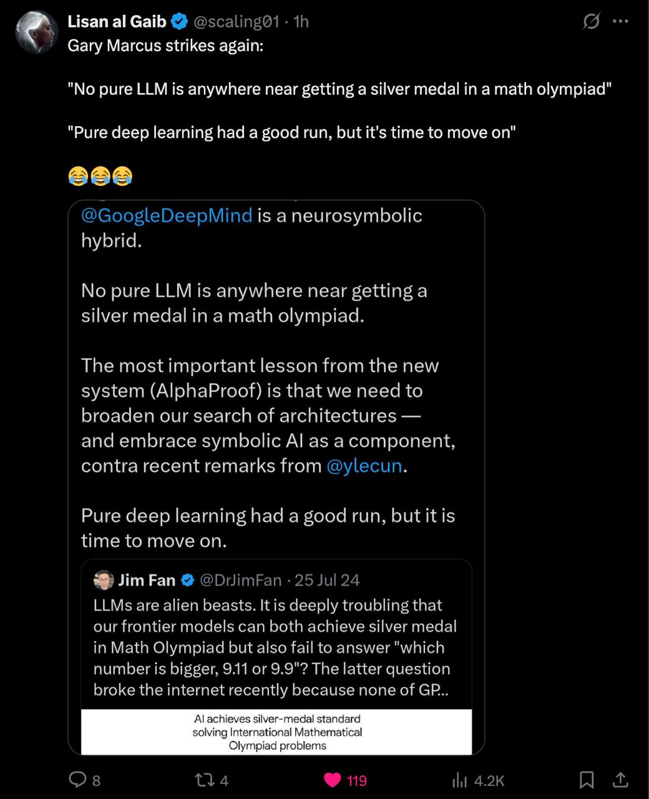Image resolution: width=649 pixels, height=799 pixels.
Task: Open Jim Fan's name in nested quote
Action: pyautogui.click(x=147, y=580)
